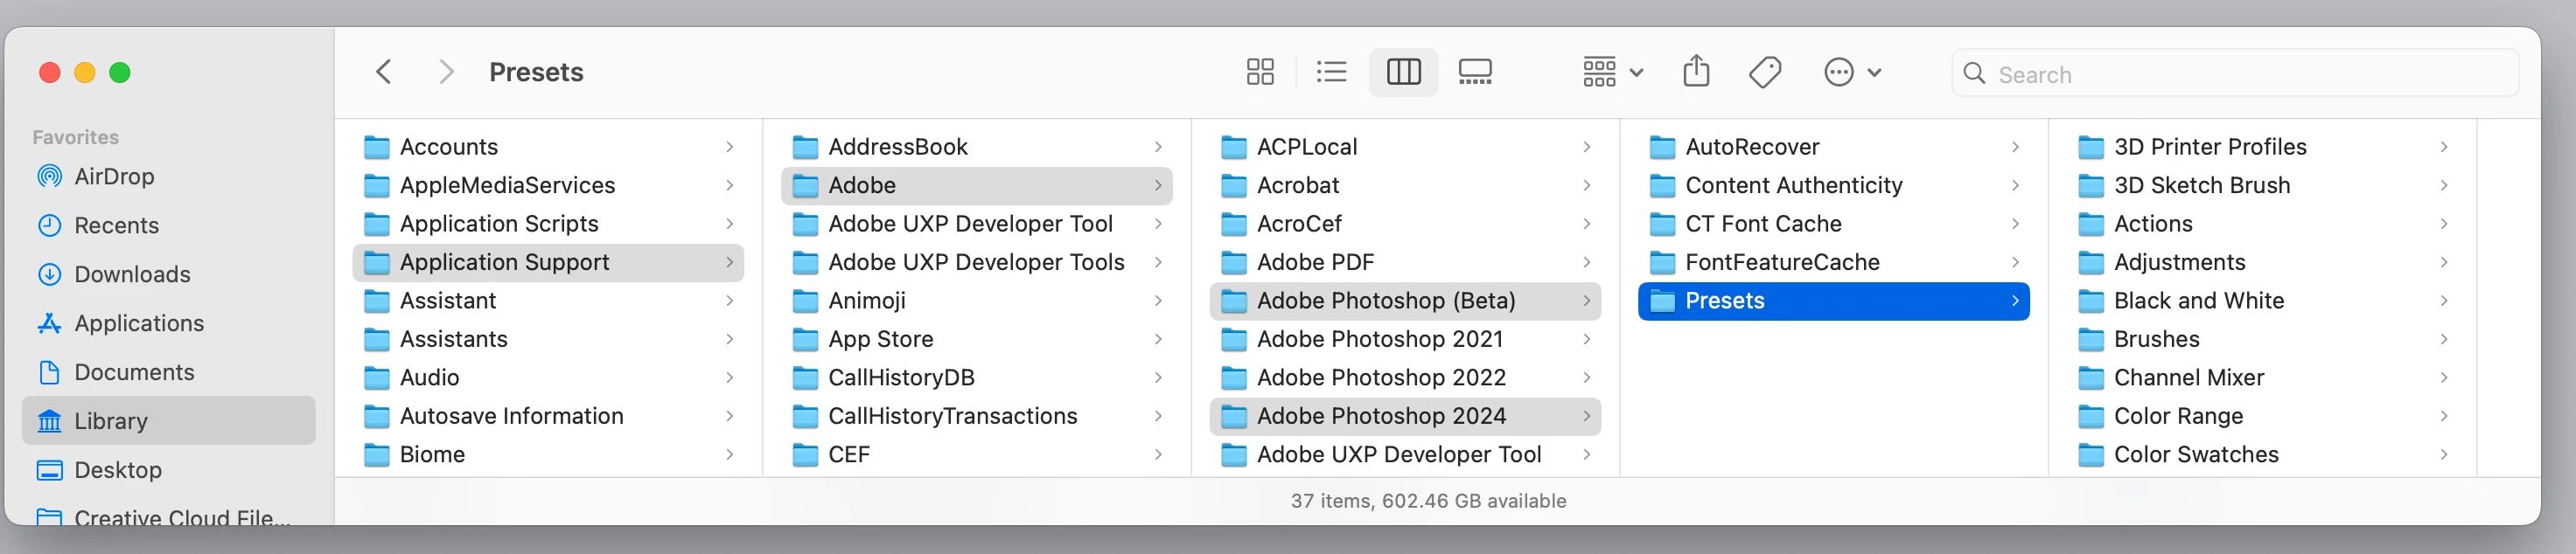Select the Brushes folder
Image resolution: width=2576 pixels, height=554 pixels.
(x=2156, y=339)
